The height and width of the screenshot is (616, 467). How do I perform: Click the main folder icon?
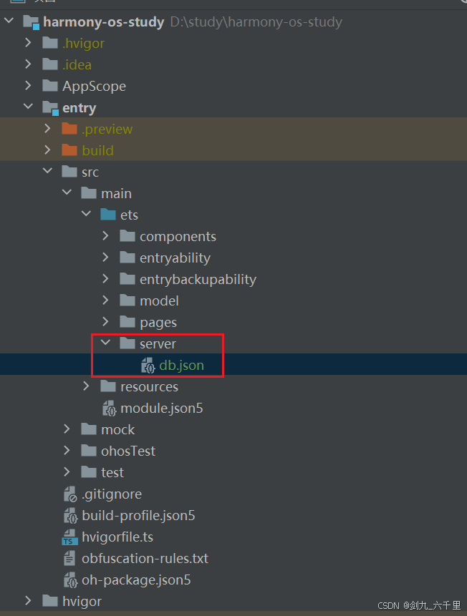click(89, 193)
